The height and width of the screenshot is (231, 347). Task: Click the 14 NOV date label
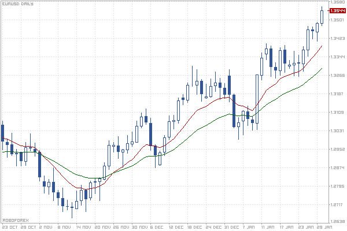point(84,227)
